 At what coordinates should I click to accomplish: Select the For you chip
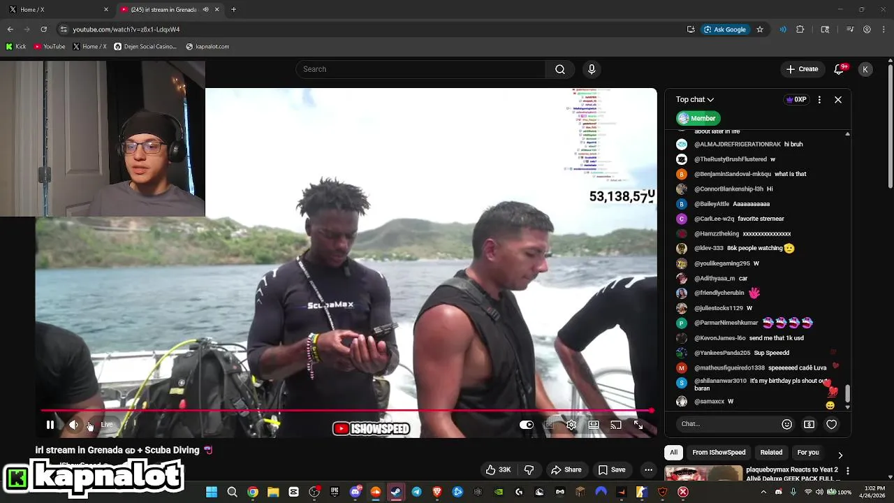[808, 453]
